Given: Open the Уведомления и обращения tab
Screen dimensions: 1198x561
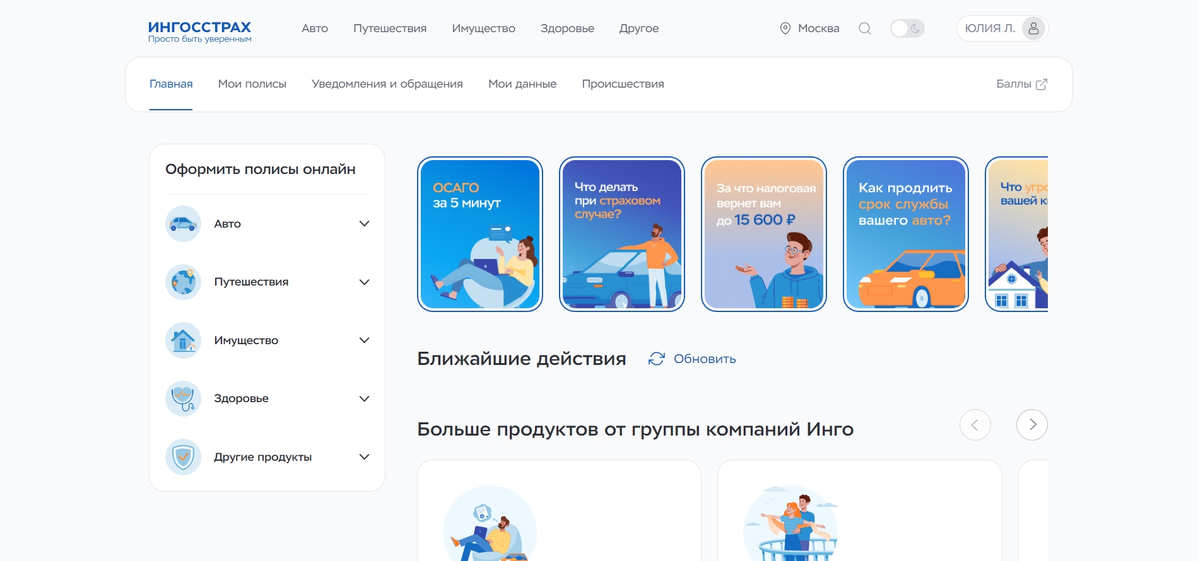Looking at the screenshot, I should coord(387,84).
